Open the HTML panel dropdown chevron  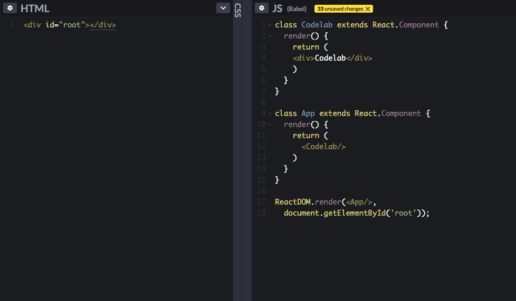pyautogui.click(x=223, y=8)
